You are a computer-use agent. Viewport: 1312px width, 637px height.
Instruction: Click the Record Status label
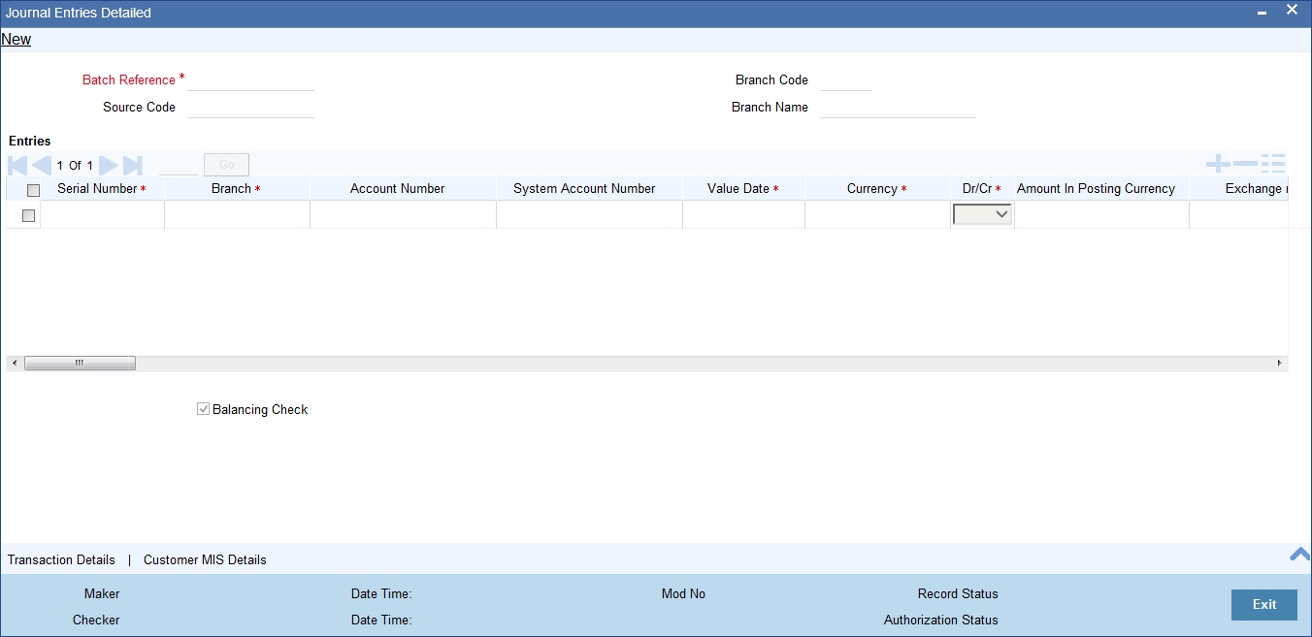point(958,593)
